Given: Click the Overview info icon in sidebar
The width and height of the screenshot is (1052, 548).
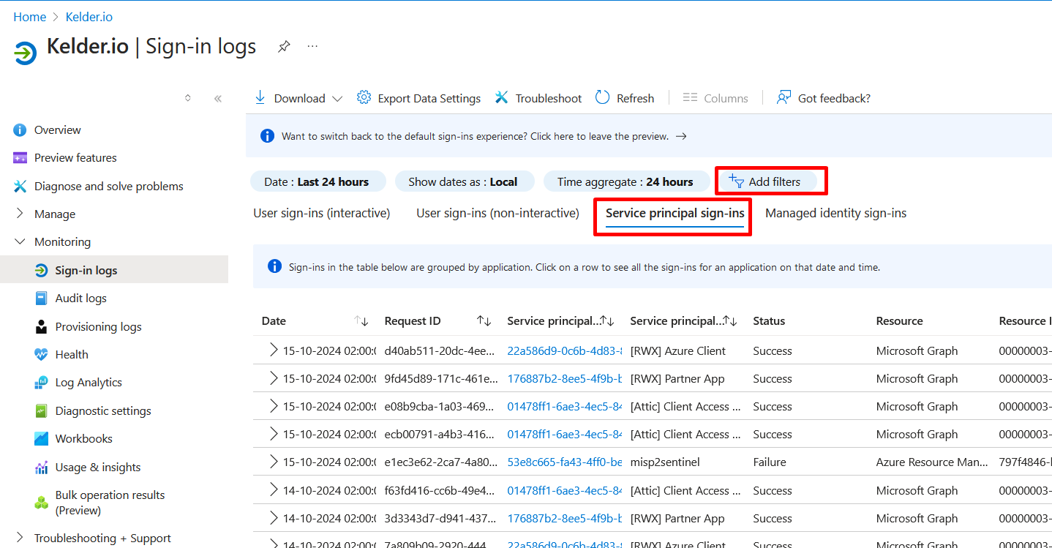Looking at the screenshot, I should (x=20, y=130).
